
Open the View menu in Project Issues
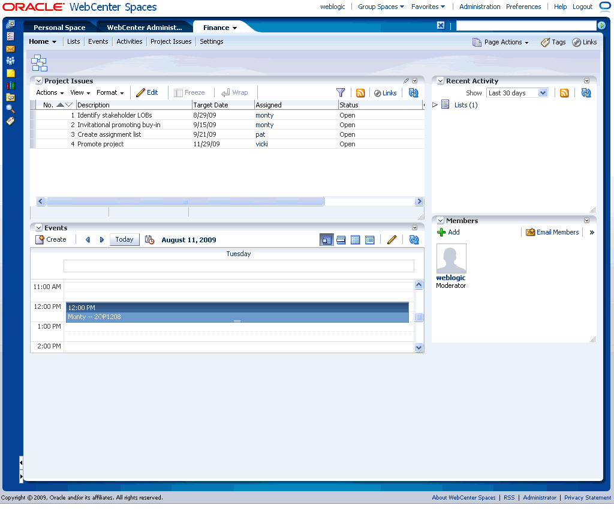pyautogui.click(x=80, y=92)
